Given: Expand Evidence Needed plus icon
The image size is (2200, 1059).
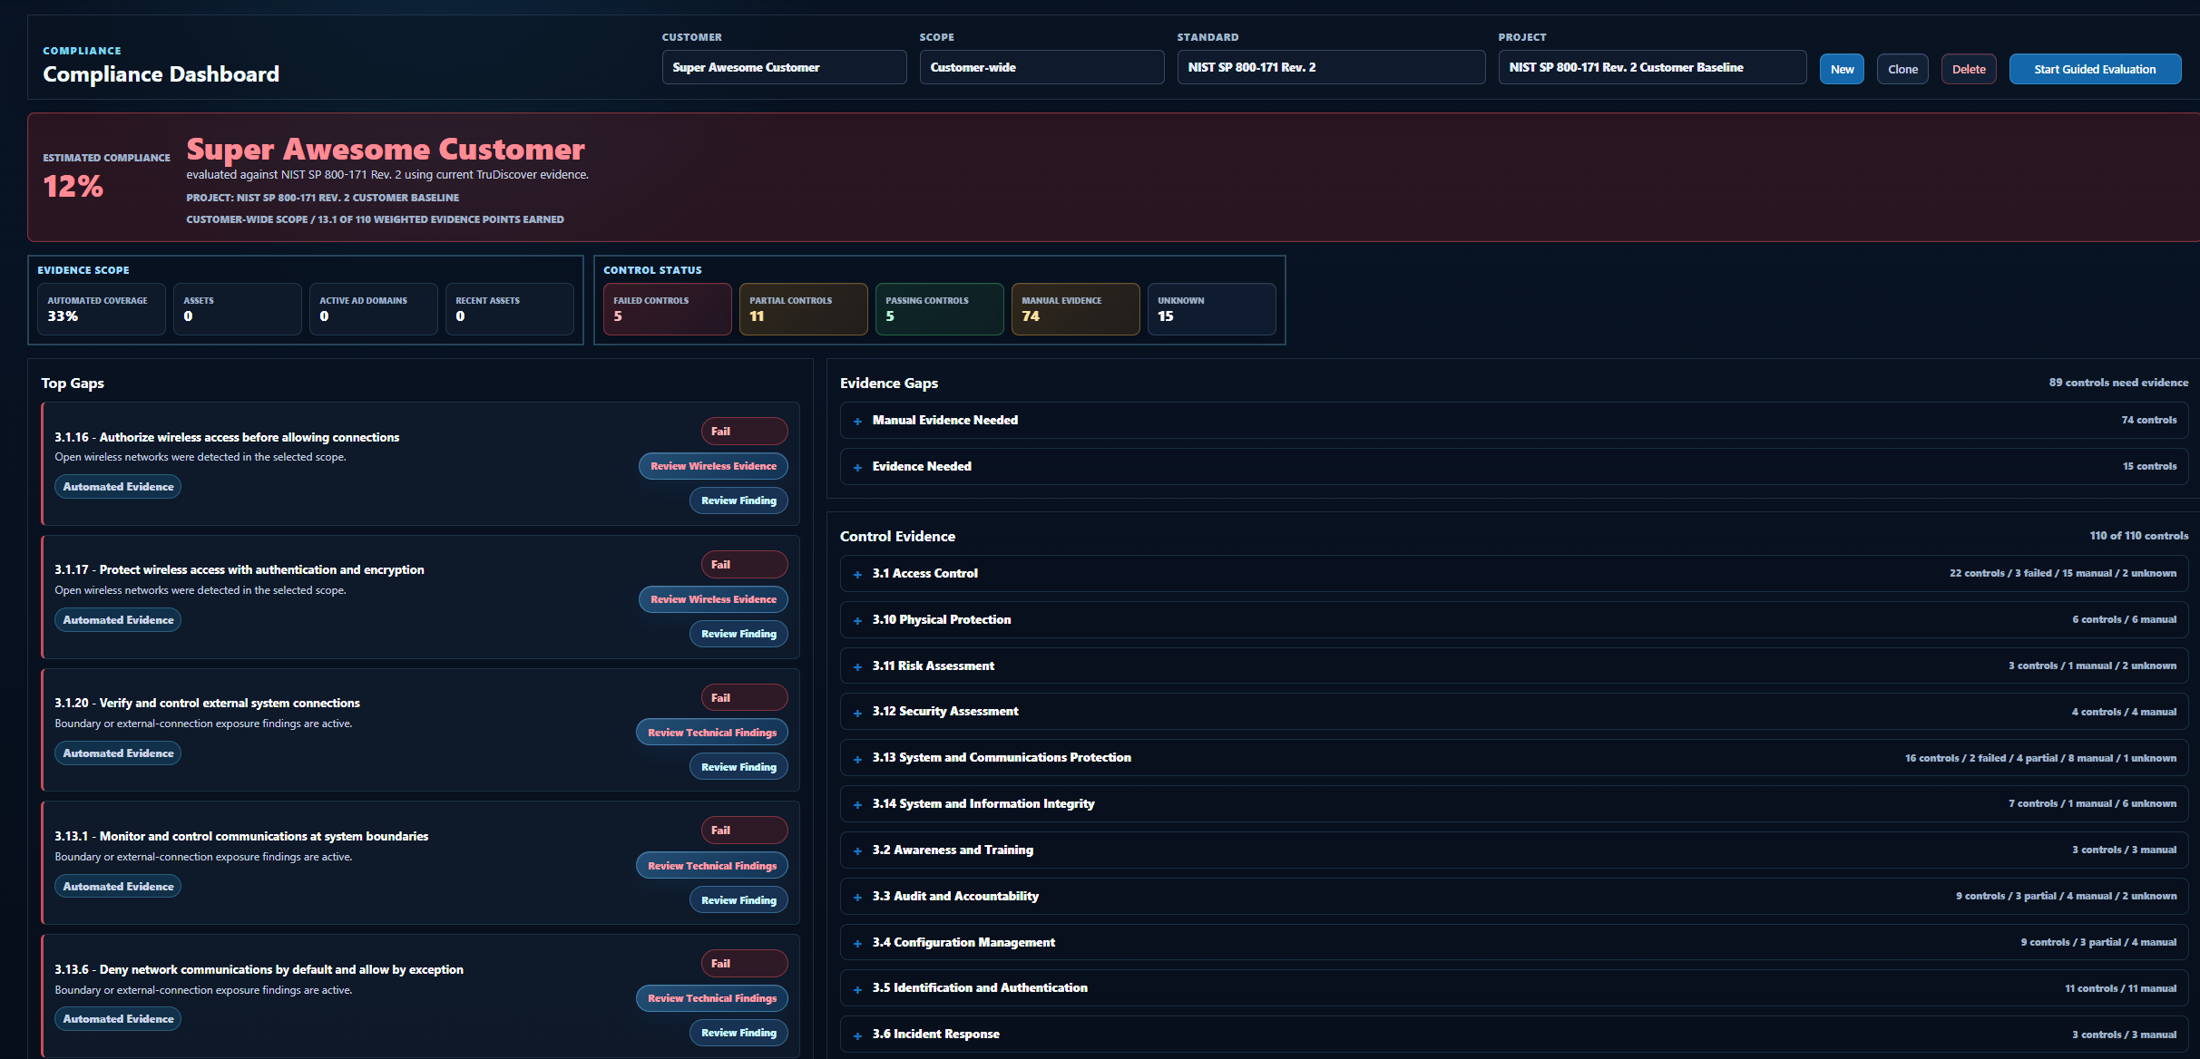Looking at the screenshot, I should [857, 467].
